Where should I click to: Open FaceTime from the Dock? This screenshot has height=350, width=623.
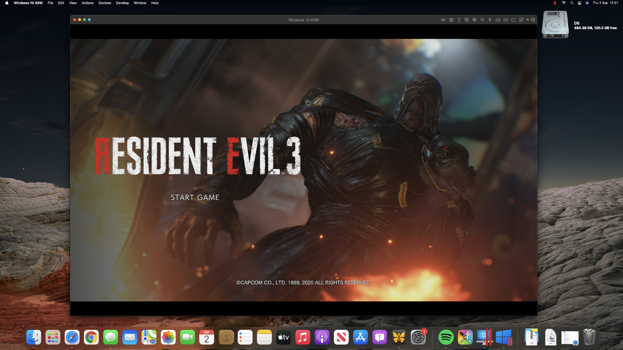pos(187,337)
